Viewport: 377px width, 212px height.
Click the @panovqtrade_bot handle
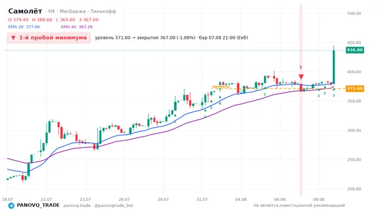click(x=114, y=206)
